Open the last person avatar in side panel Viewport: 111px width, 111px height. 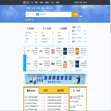coord(73,41)
